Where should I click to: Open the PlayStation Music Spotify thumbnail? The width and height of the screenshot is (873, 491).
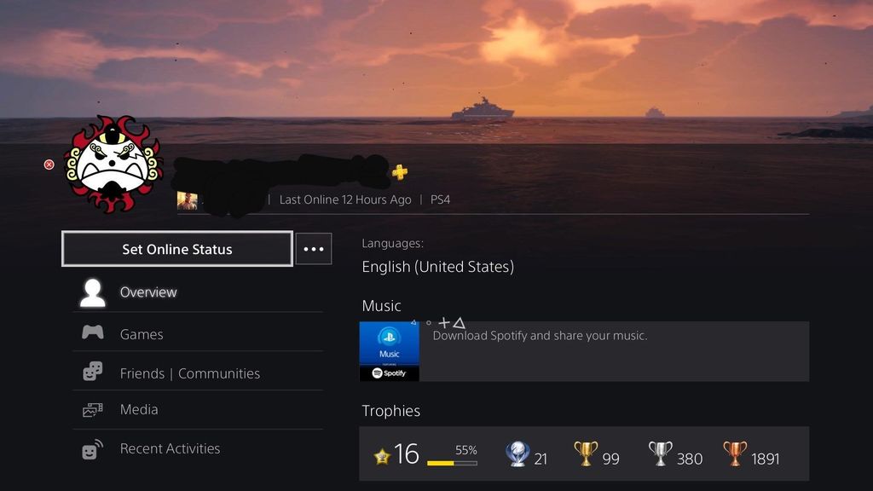(389, 351)
